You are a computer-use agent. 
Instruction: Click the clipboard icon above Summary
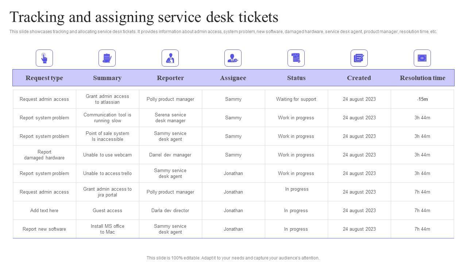coord(107,58)
